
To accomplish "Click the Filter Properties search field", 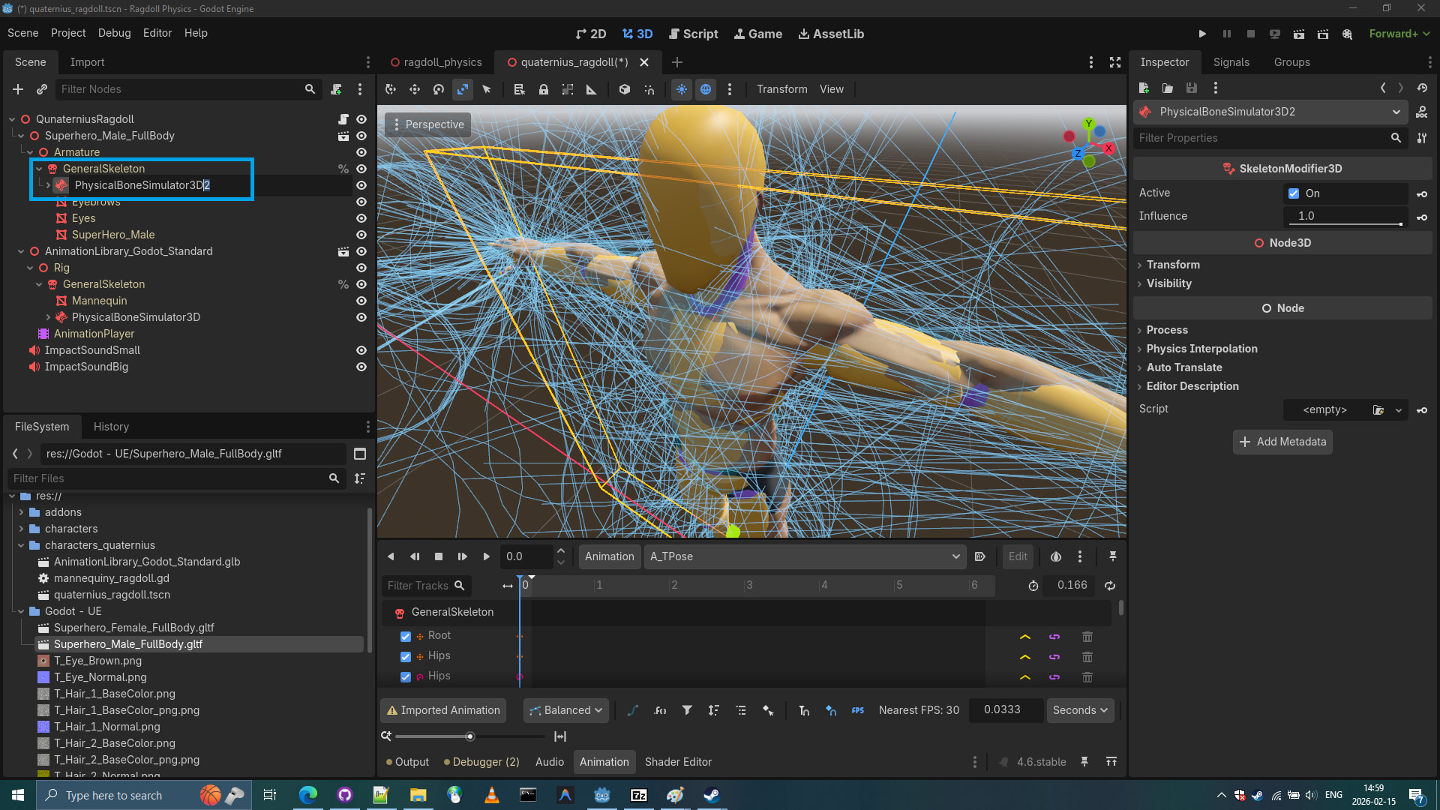I will click(x=1260, y=138).
